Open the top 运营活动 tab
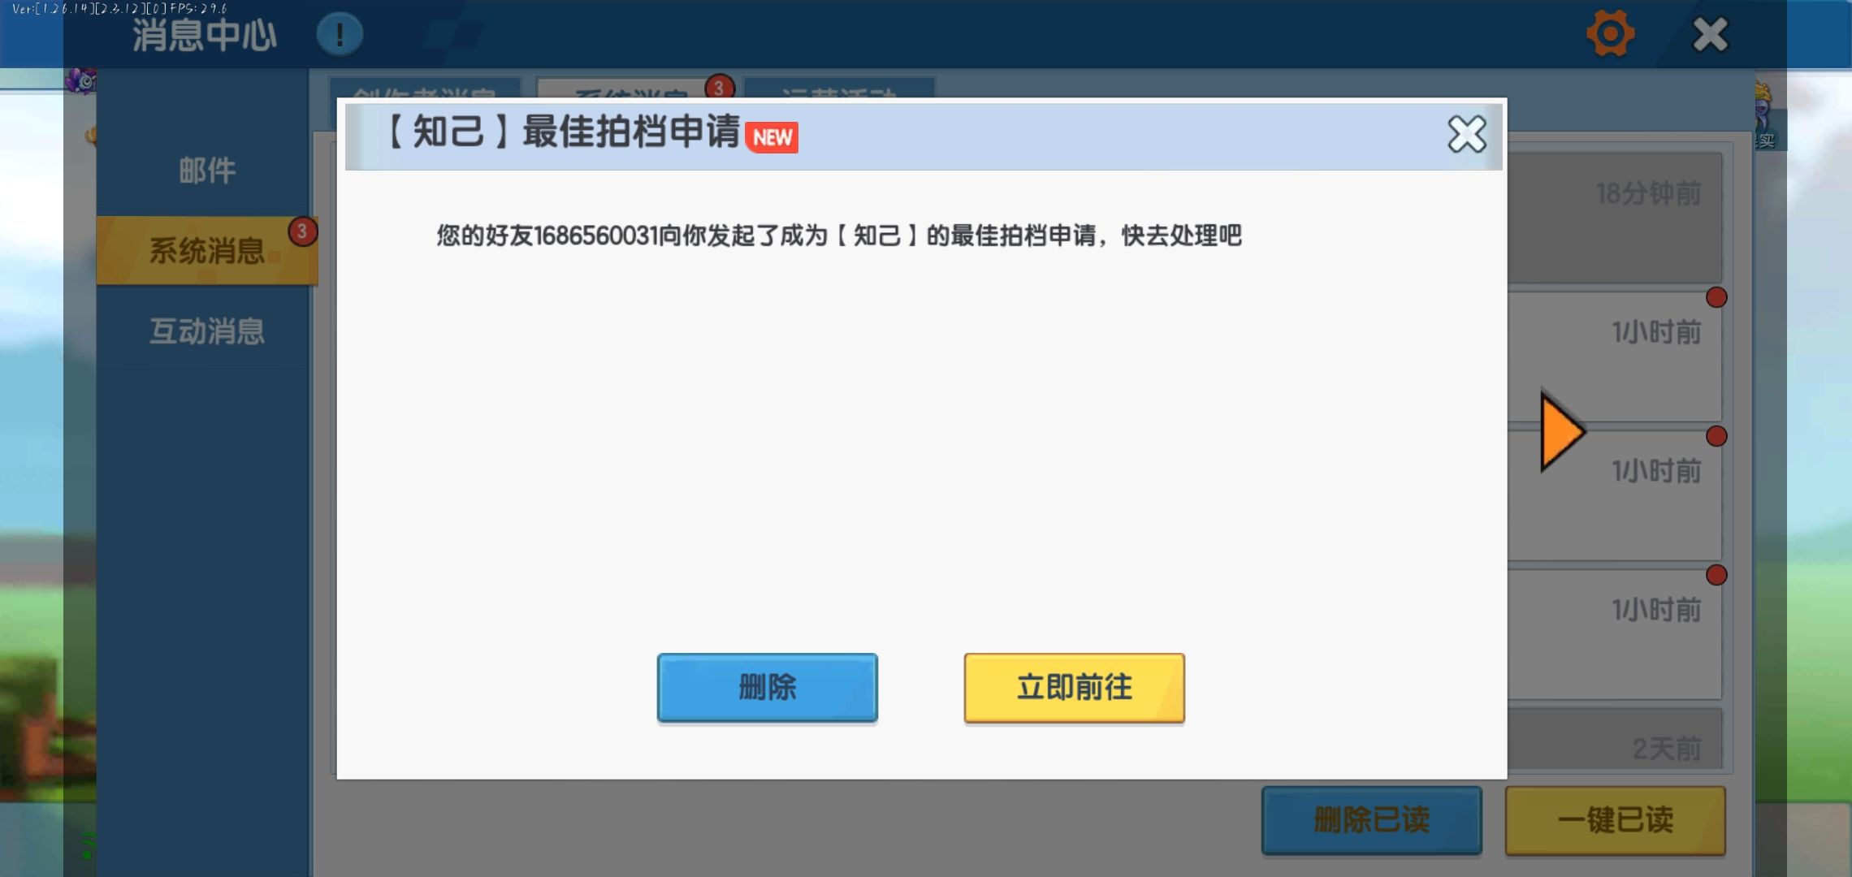 (x=839, y=89)
